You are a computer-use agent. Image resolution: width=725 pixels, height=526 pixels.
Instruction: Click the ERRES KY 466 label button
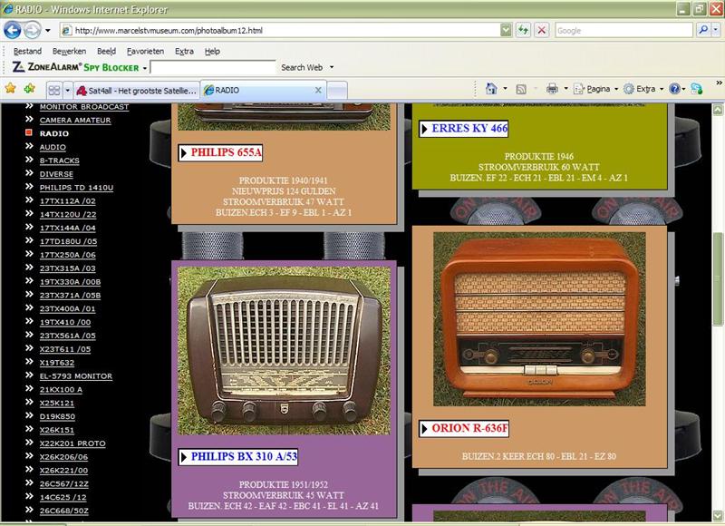464,129
